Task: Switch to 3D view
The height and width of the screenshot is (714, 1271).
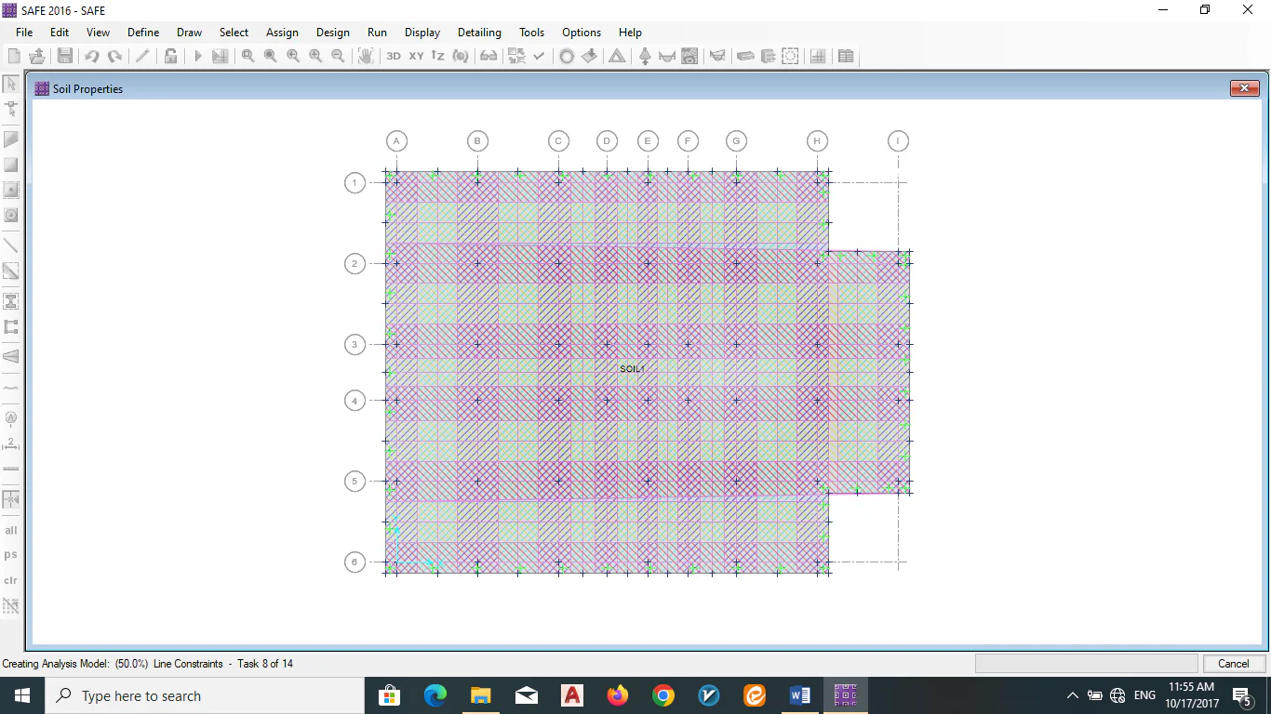Action: point(394,56)
